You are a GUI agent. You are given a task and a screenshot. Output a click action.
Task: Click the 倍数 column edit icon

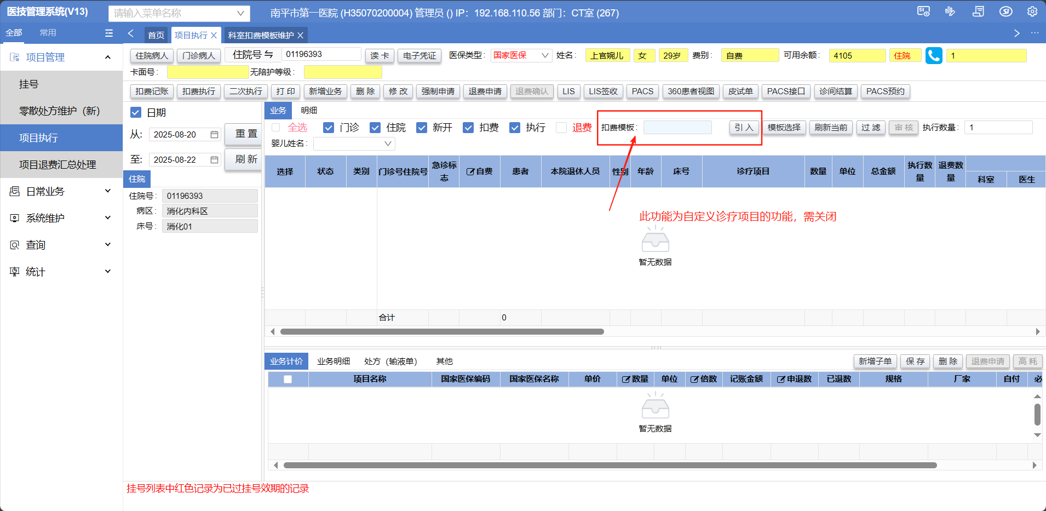(x=694, y=379)
